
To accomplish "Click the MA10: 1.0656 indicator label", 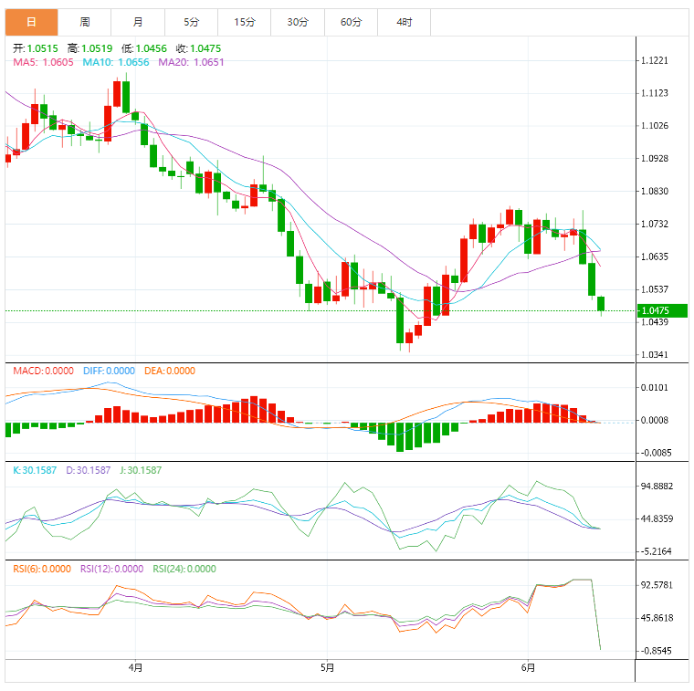I will (116, 62).
